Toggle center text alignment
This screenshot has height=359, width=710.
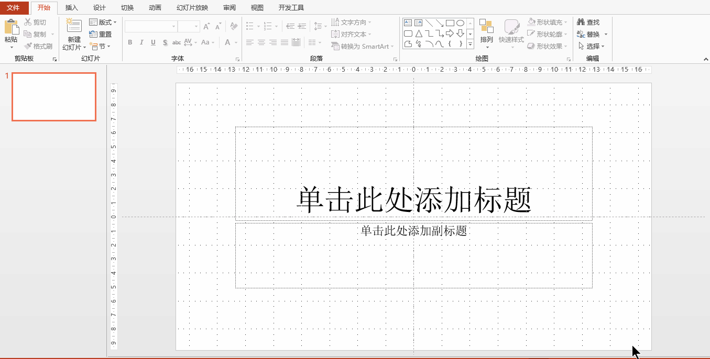click(x=261, y=42)
